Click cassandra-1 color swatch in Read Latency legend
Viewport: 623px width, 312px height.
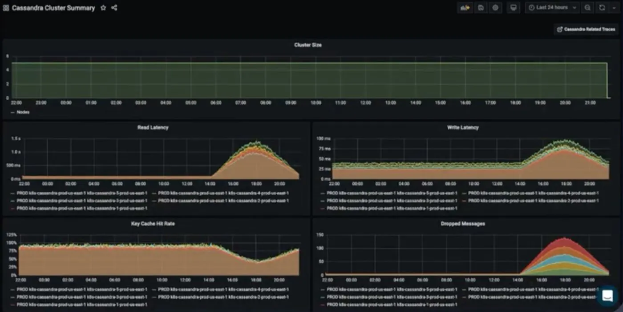coord(12,208)
